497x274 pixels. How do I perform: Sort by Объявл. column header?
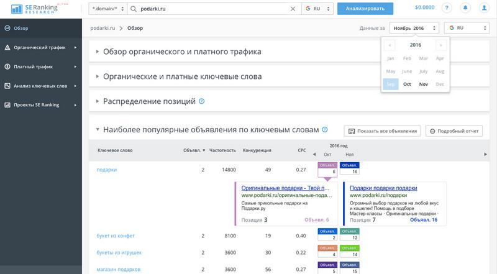(x=194, y=150)
